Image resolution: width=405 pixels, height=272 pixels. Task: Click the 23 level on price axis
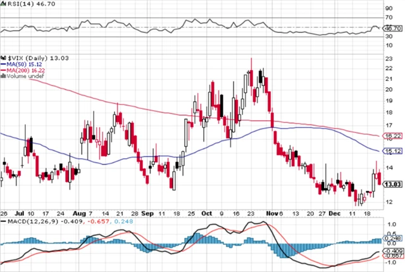pyautogui.click(x=390, y=59)
